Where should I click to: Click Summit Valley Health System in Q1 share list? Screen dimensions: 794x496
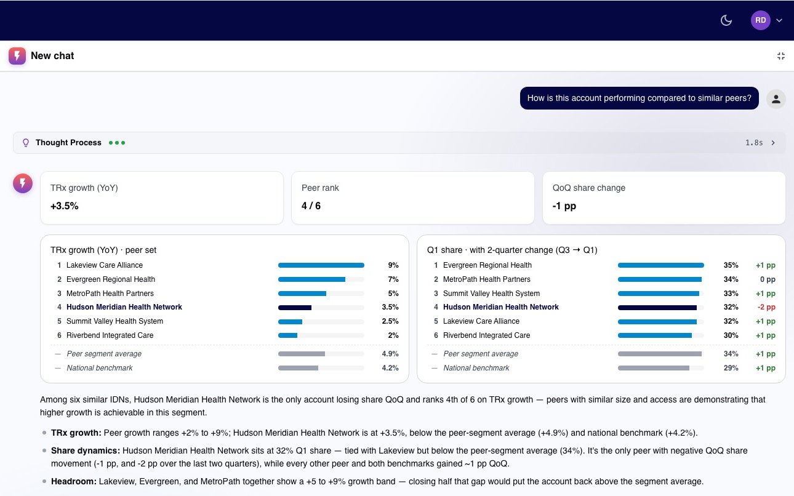(x=491, y=294)
